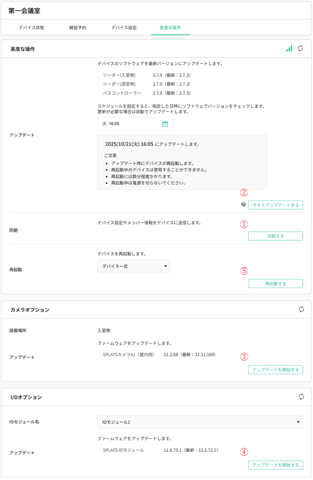Screen dimensions: 313x480
Task: Start the IO module firmware update
Action: coord(275,465)
